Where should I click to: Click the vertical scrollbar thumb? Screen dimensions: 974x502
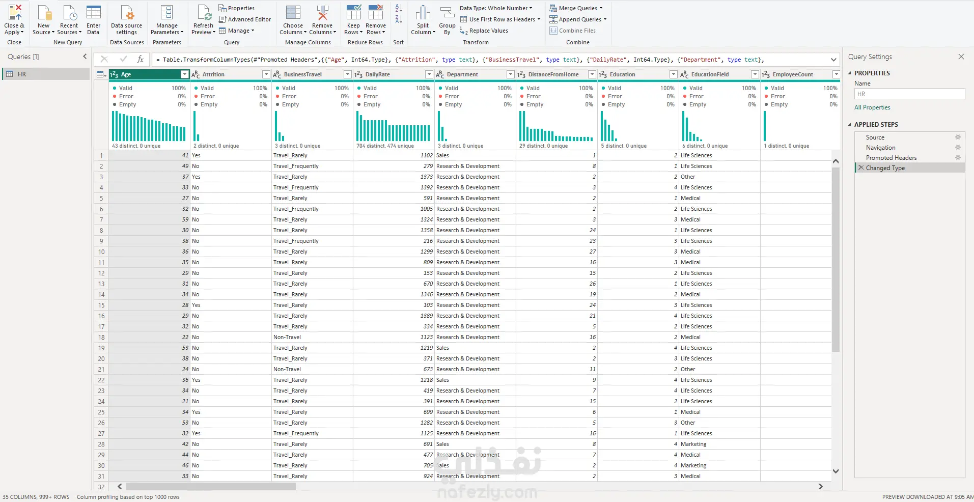point(836,260)
